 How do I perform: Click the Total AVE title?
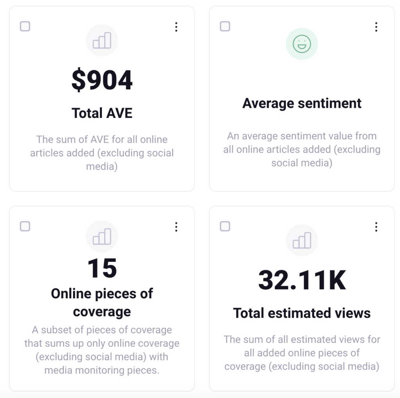click(x=102, y=113)
